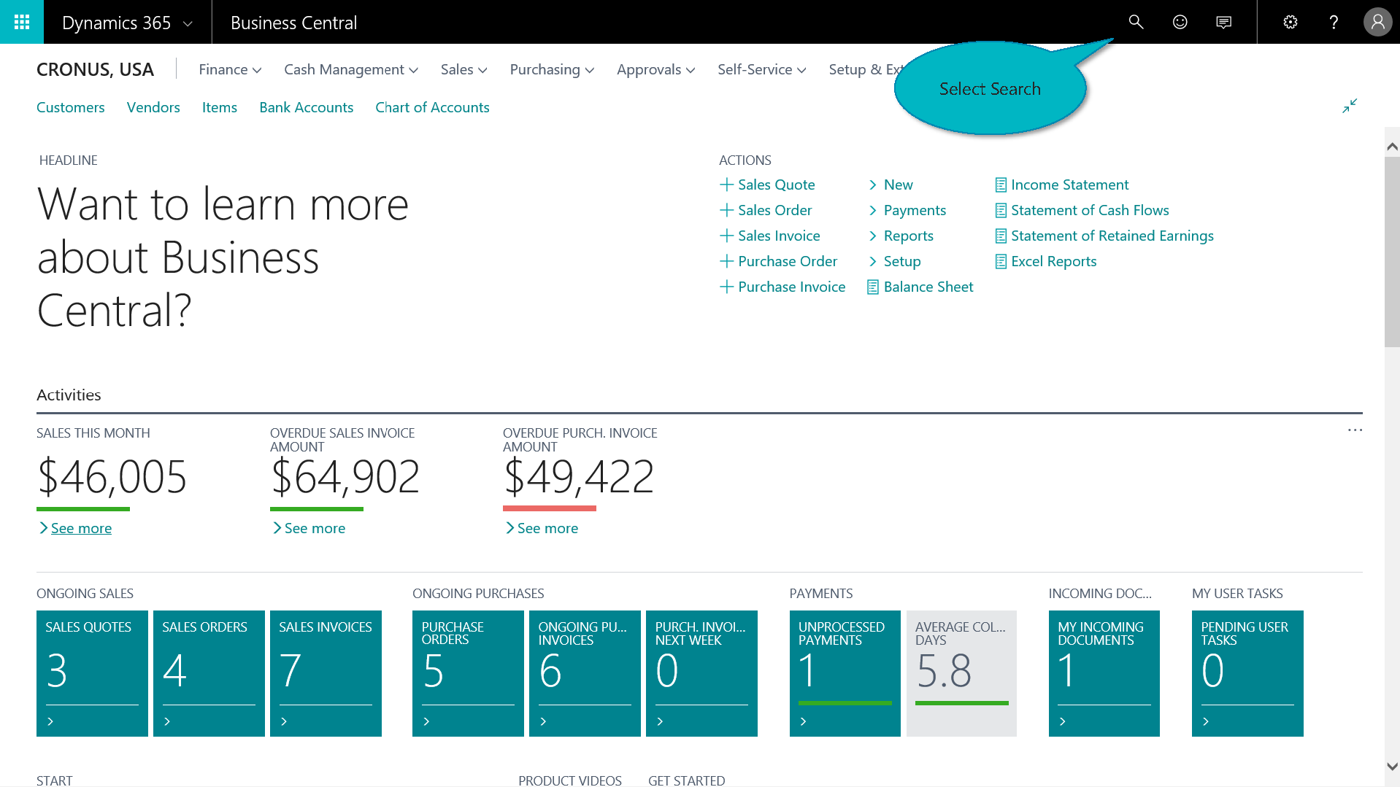Open the Cash Management dropdown

point(350,69)
